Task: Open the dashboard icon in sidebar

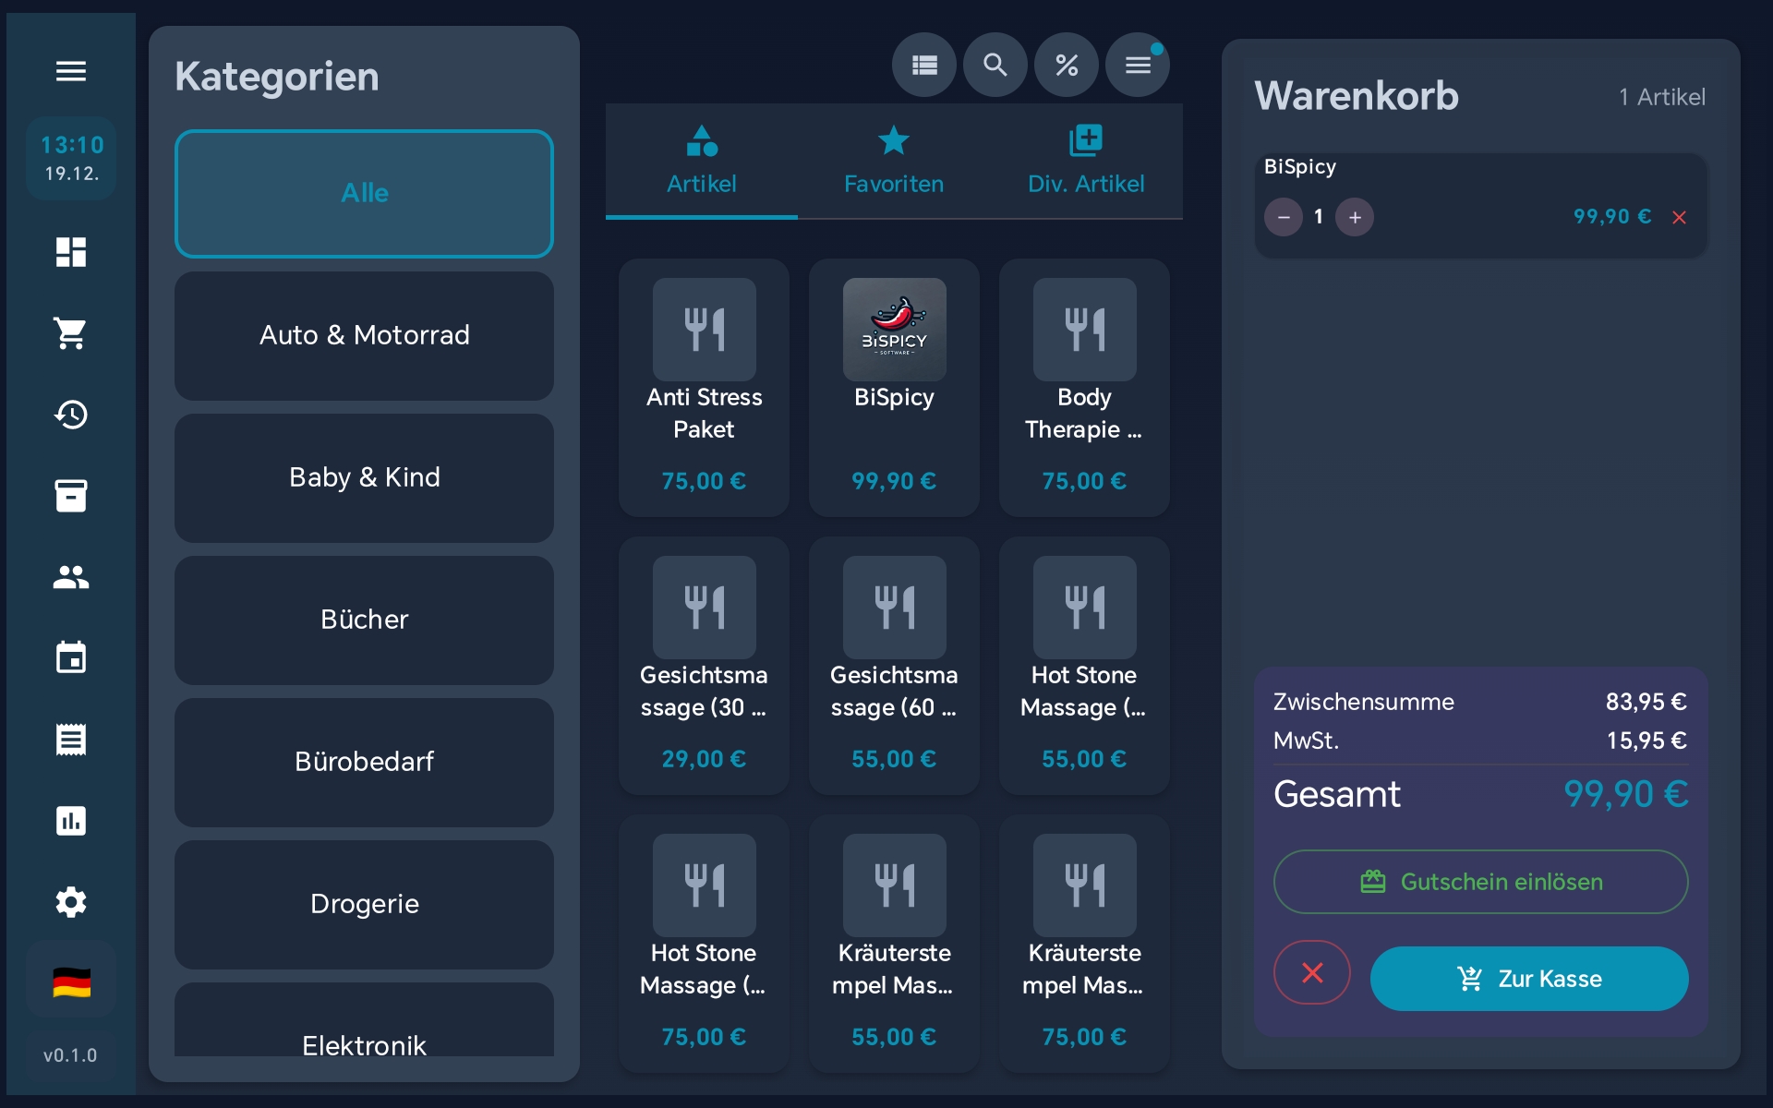Action: pos(70,252)
